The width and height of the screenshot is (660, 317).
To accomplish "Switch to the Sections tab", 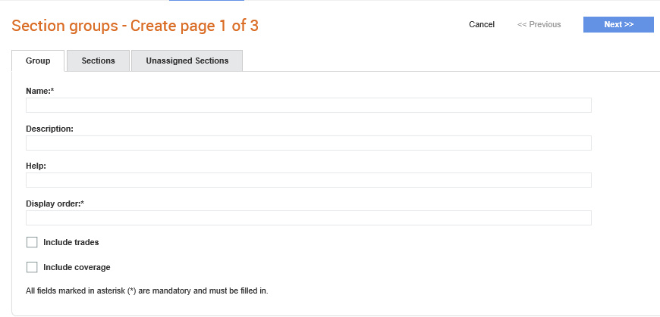I will click(98, 61).
